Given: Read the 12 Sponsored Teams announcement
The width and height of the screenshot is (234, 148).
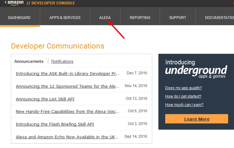Looking at the screenshot, I should pos(68,86).
